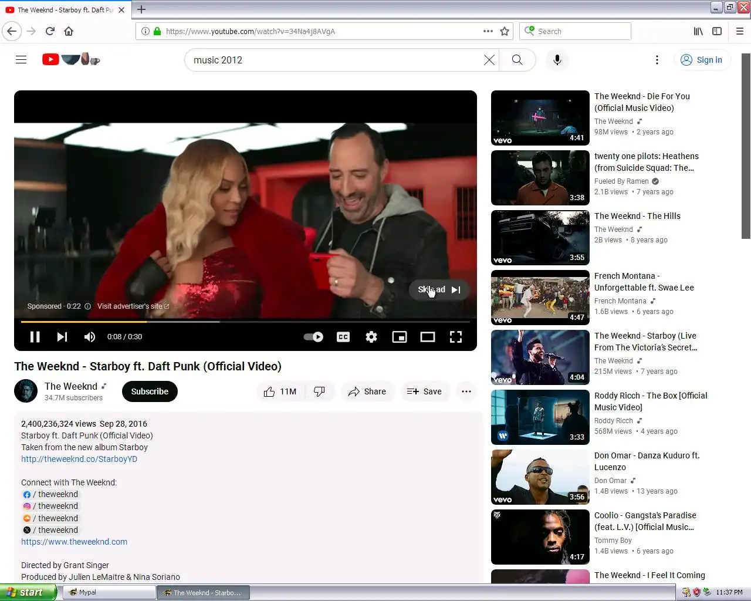Bookmark this page with star
The height and width of the screenshot is (601, 751).
pyautogui.click(x=505, y=31)
